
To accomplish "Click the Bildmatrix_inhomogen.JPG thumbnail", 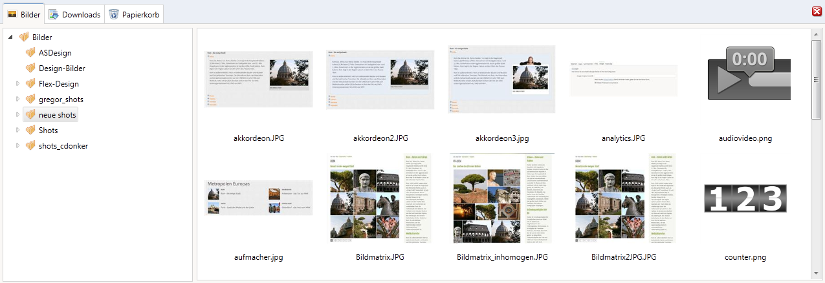I will coord(502,198).
